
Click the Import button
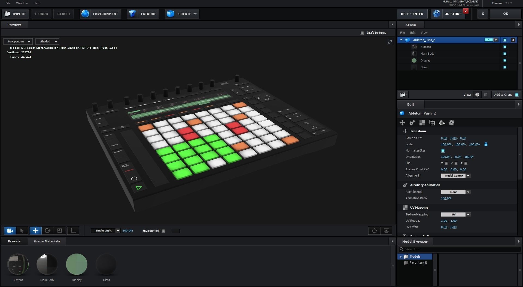point(16,14)
